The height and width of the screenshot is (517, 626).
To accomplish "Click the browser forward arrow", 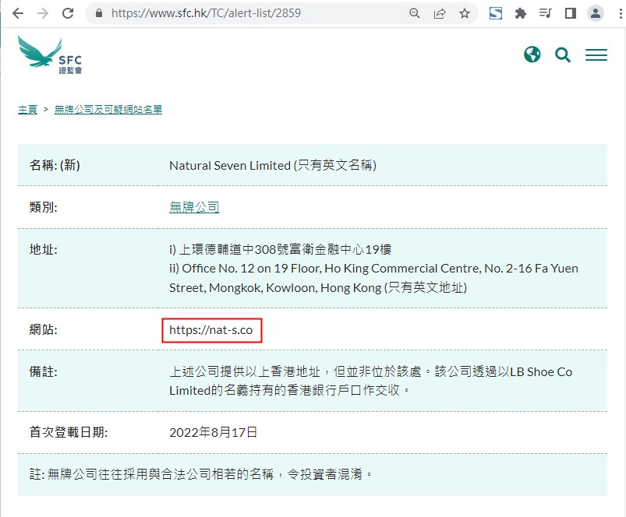I will 42,13.
